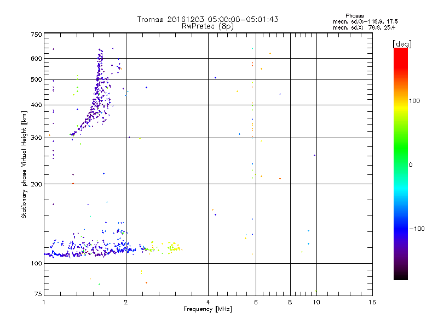Click the colorbar label '-100'
The image size is (438, 329).
(417, 229)
